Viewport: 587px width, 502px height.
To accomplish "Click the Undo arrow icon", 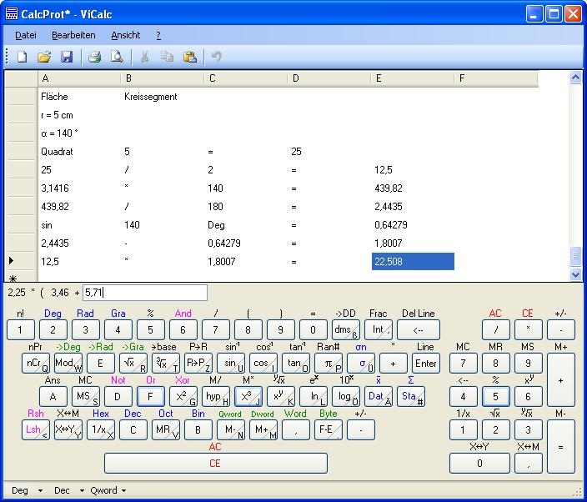I will tap(217, 57).
